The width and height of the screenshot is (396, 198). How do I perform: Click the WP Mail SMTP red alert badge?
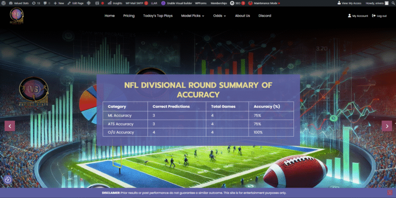tap(146, 3)
